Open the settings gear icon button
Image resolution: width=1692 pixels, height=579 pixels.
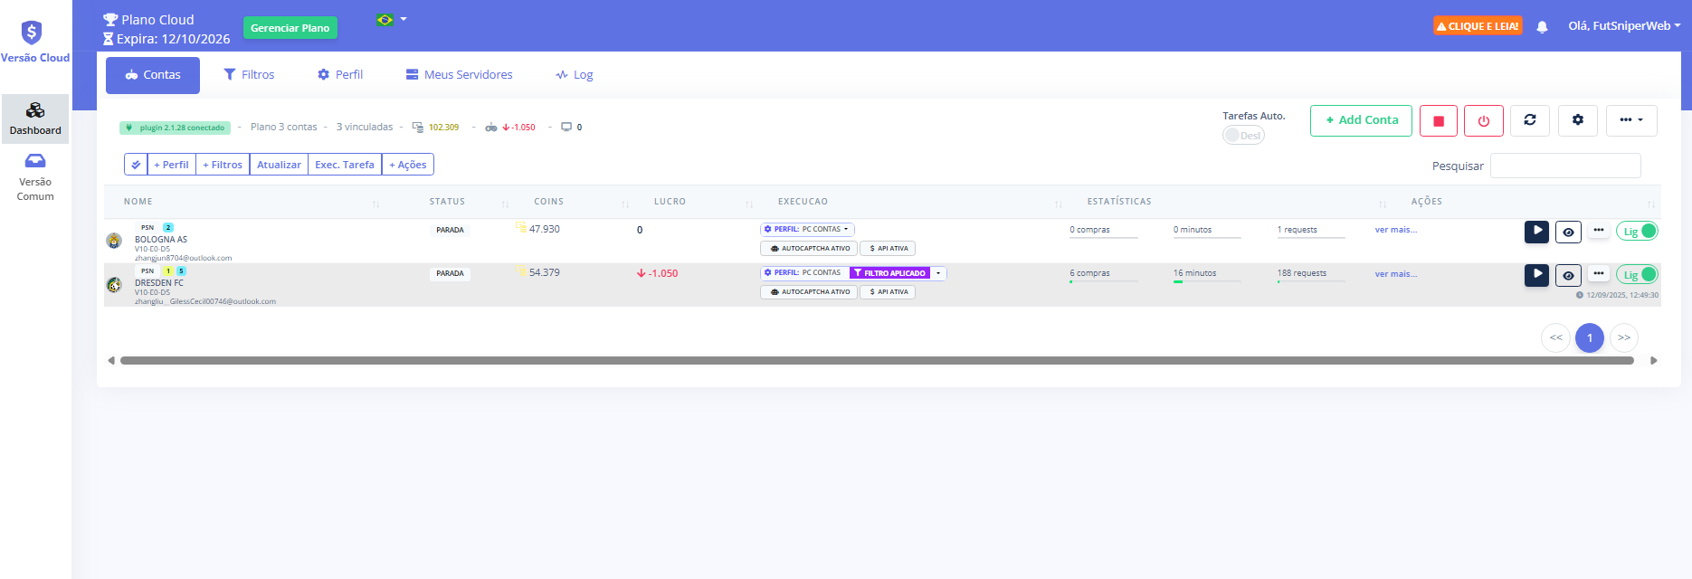1577,120
